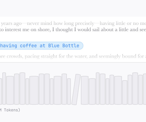Click the tall thin book third right of the tilted book

pos(98,88)
